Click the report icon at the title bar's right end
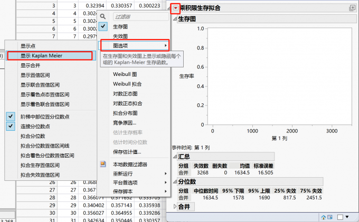The width and height of the screenshot is (359, 222). [x=352, y=8]
